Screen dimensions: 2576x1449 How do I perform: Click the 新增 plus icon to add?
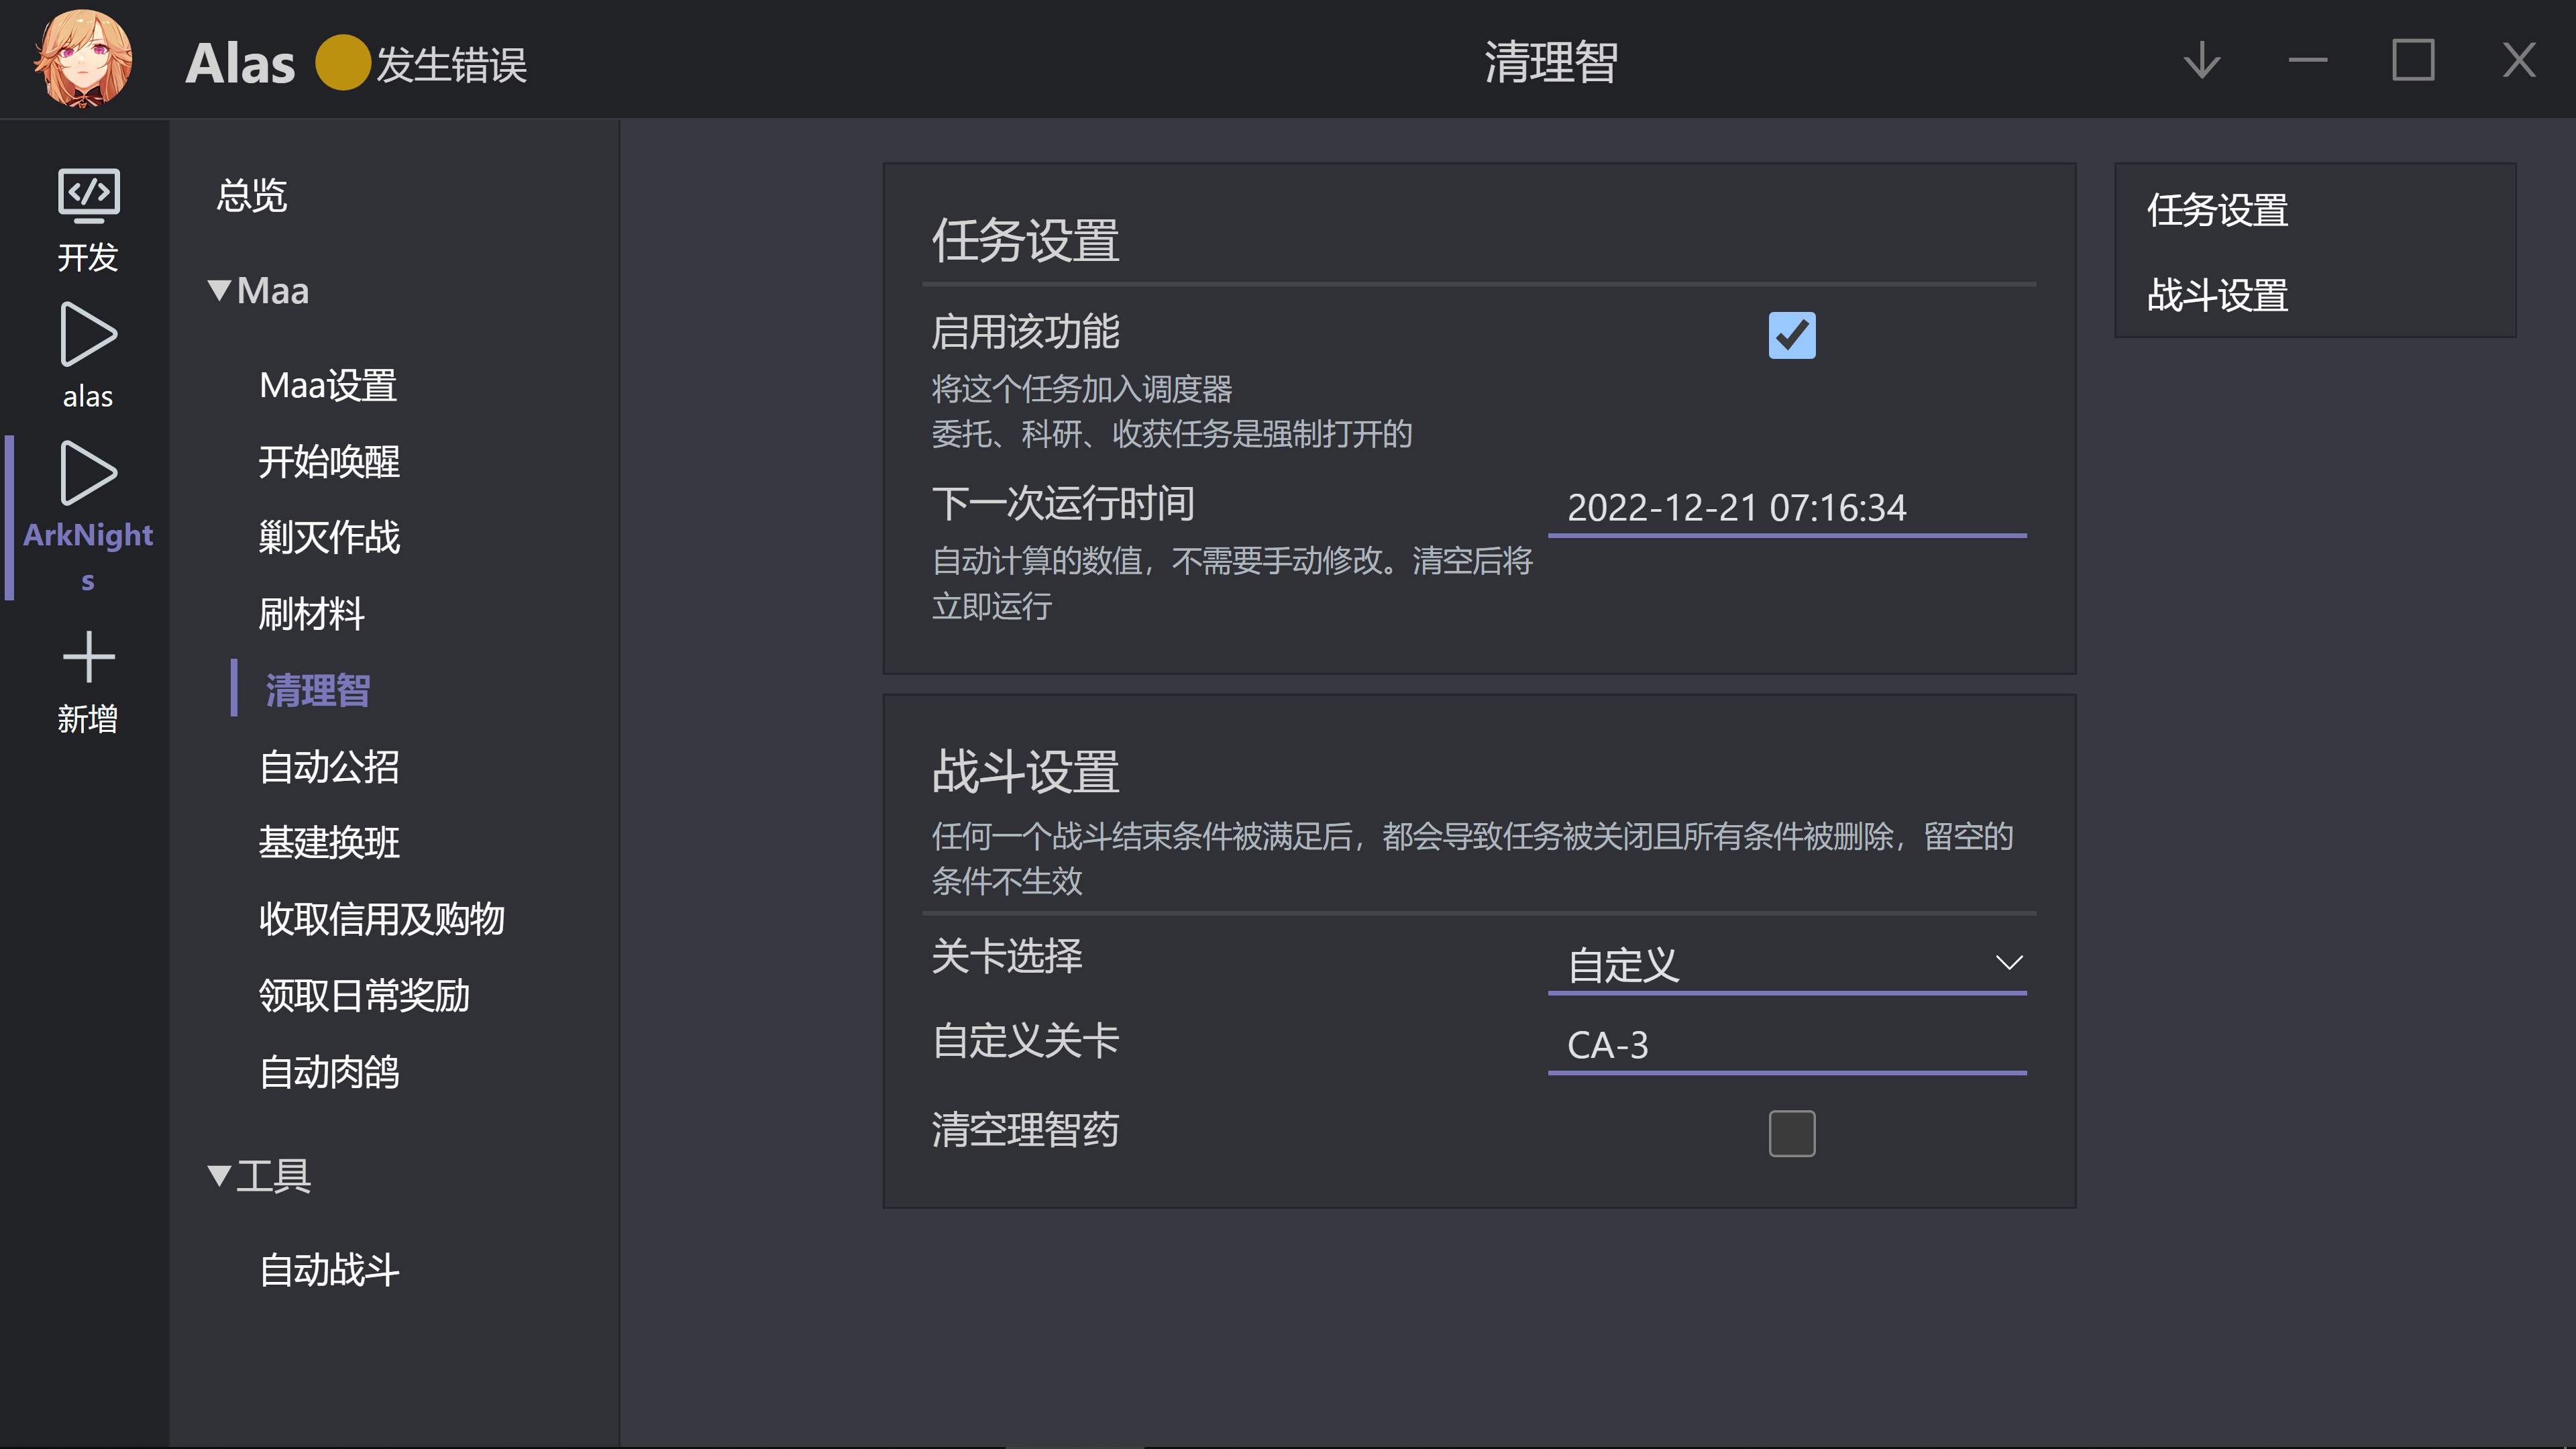88,658
